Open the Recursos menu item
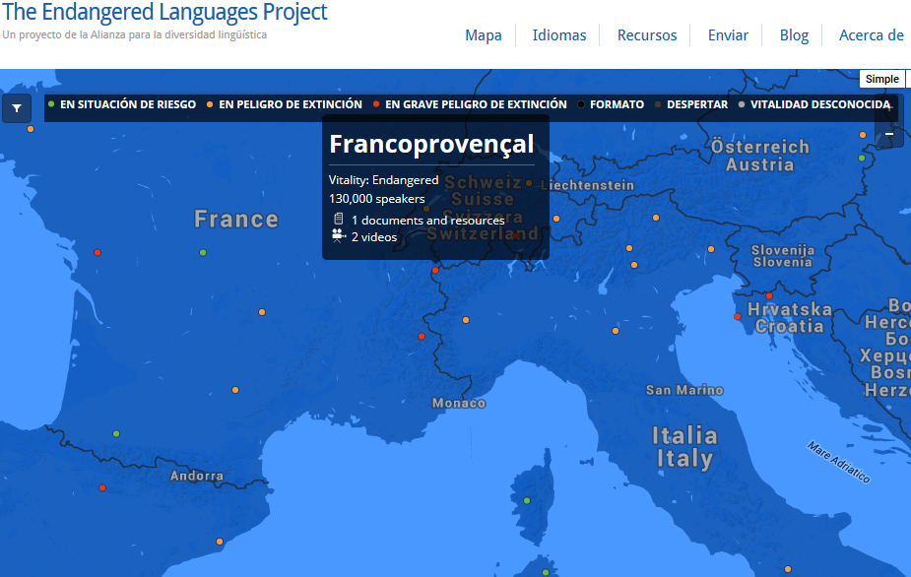 647,35
